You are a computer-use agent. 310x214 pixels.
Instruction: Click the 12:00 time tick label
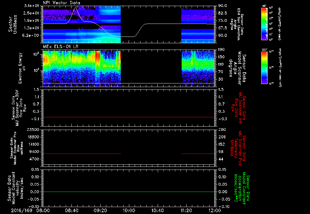215,210
